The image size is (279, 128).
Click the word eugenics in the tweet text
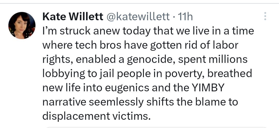[x=134, y=88]
